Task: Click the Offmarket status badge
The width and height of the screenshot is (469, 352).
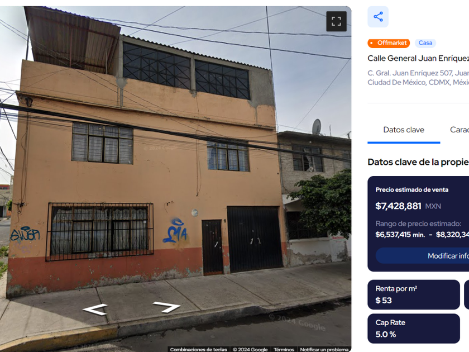Action: (x=389, y=43)
